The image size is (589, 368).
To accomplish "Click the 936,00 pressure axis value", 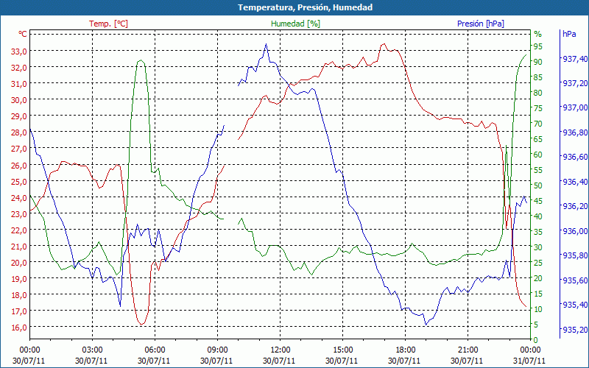I will click(x=575, y=231).
